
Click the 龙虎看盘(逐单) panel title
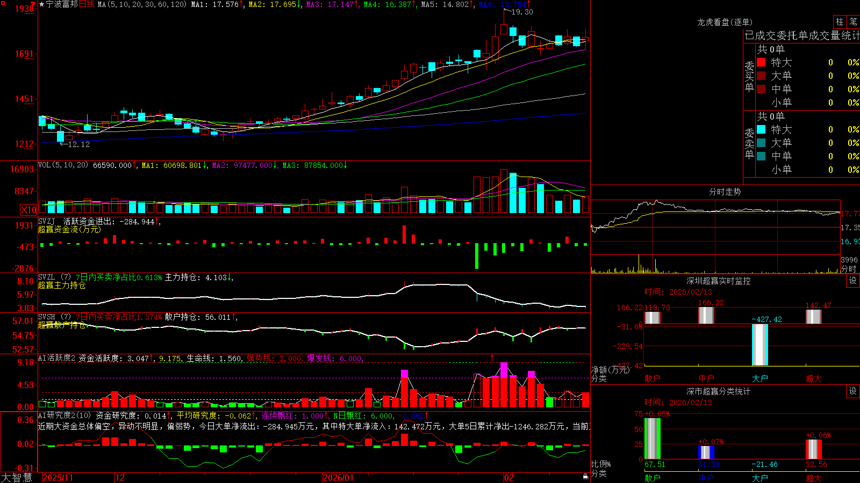coord(725,22)
